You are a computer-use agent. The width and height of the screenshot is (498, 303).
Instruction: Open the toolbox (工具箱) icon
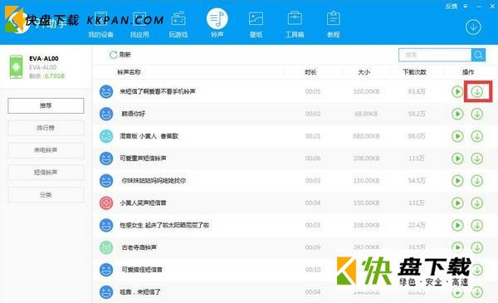295,24
